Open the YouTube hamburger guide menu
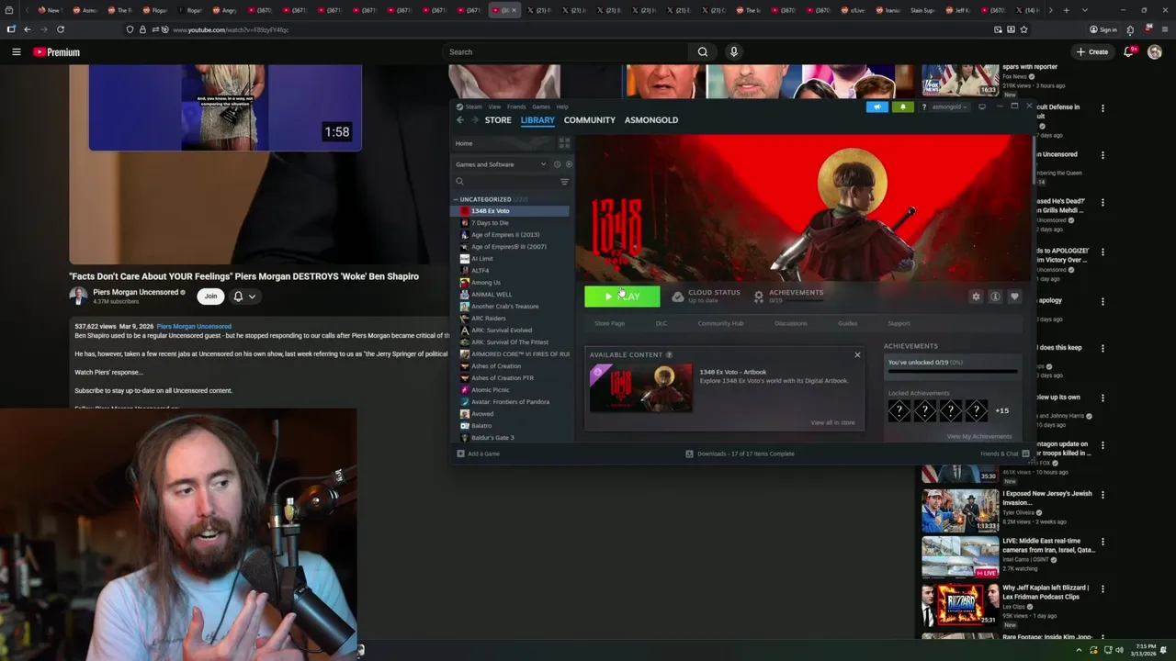The height and width of the screenshot is (661, 1176). tap(17, 52)
